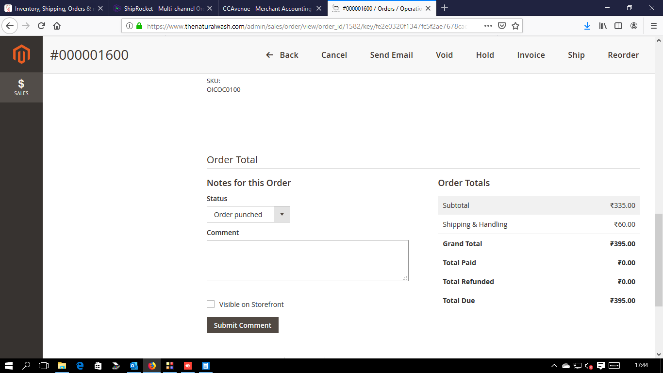663x373 pixels.
Task: Click the browser forward arrow
Action: [26, 26]
